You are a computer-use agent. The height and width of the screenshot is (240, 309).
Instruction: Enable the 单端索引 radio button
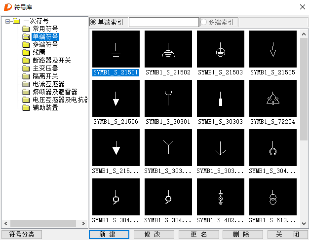[x=93, y=22]
